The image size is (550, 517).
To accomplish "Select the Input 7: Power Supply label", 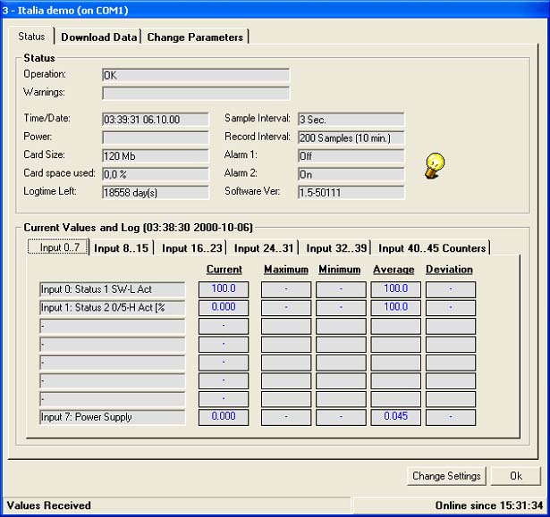I will point(112,417).
